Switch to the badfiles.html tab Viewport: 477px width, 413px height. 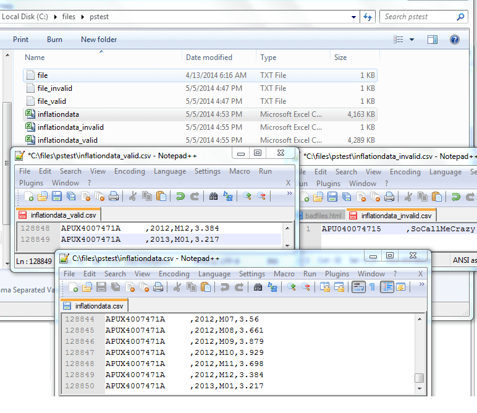[323, 216]
